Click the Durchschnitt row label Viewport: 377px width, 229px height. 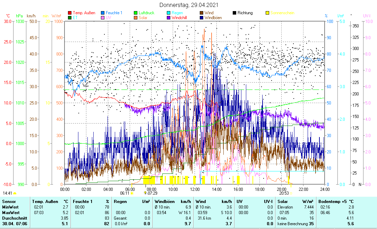pyautogui.click(x=13, y=218)
